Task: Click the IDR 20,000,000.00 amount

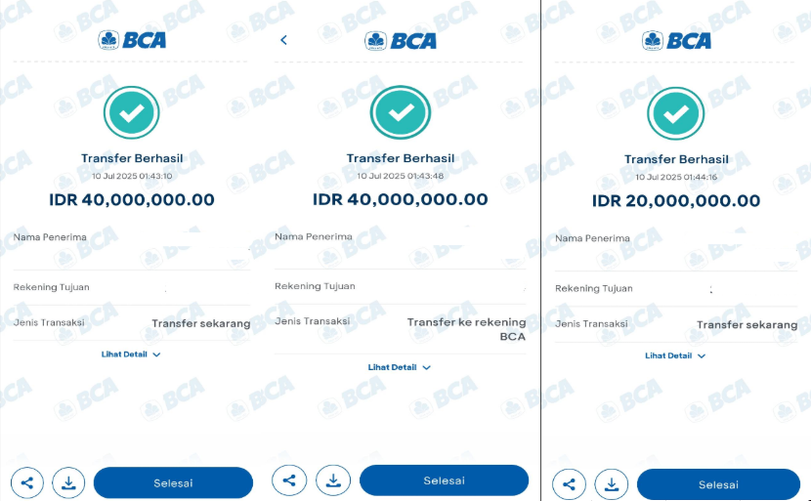Action: [676, 200]
